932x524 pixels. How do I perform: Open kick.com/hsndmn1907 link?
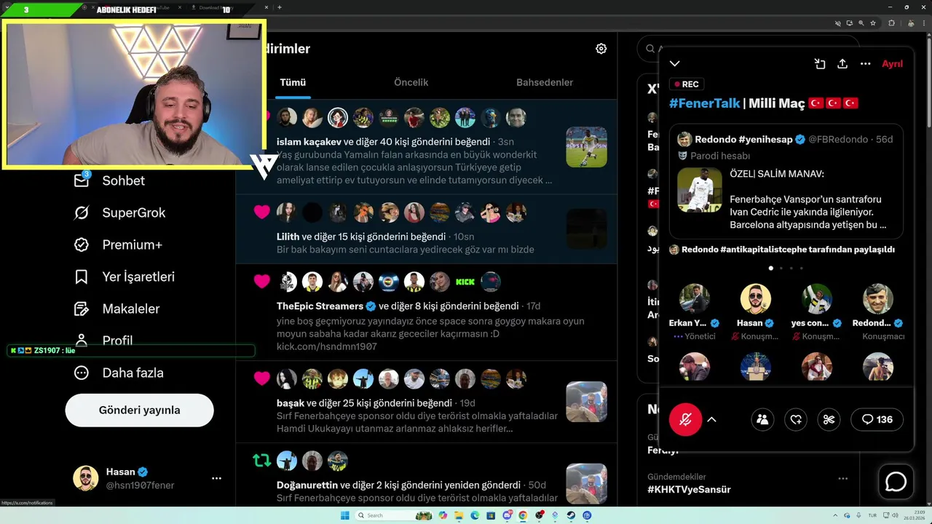tap(327, 346)
